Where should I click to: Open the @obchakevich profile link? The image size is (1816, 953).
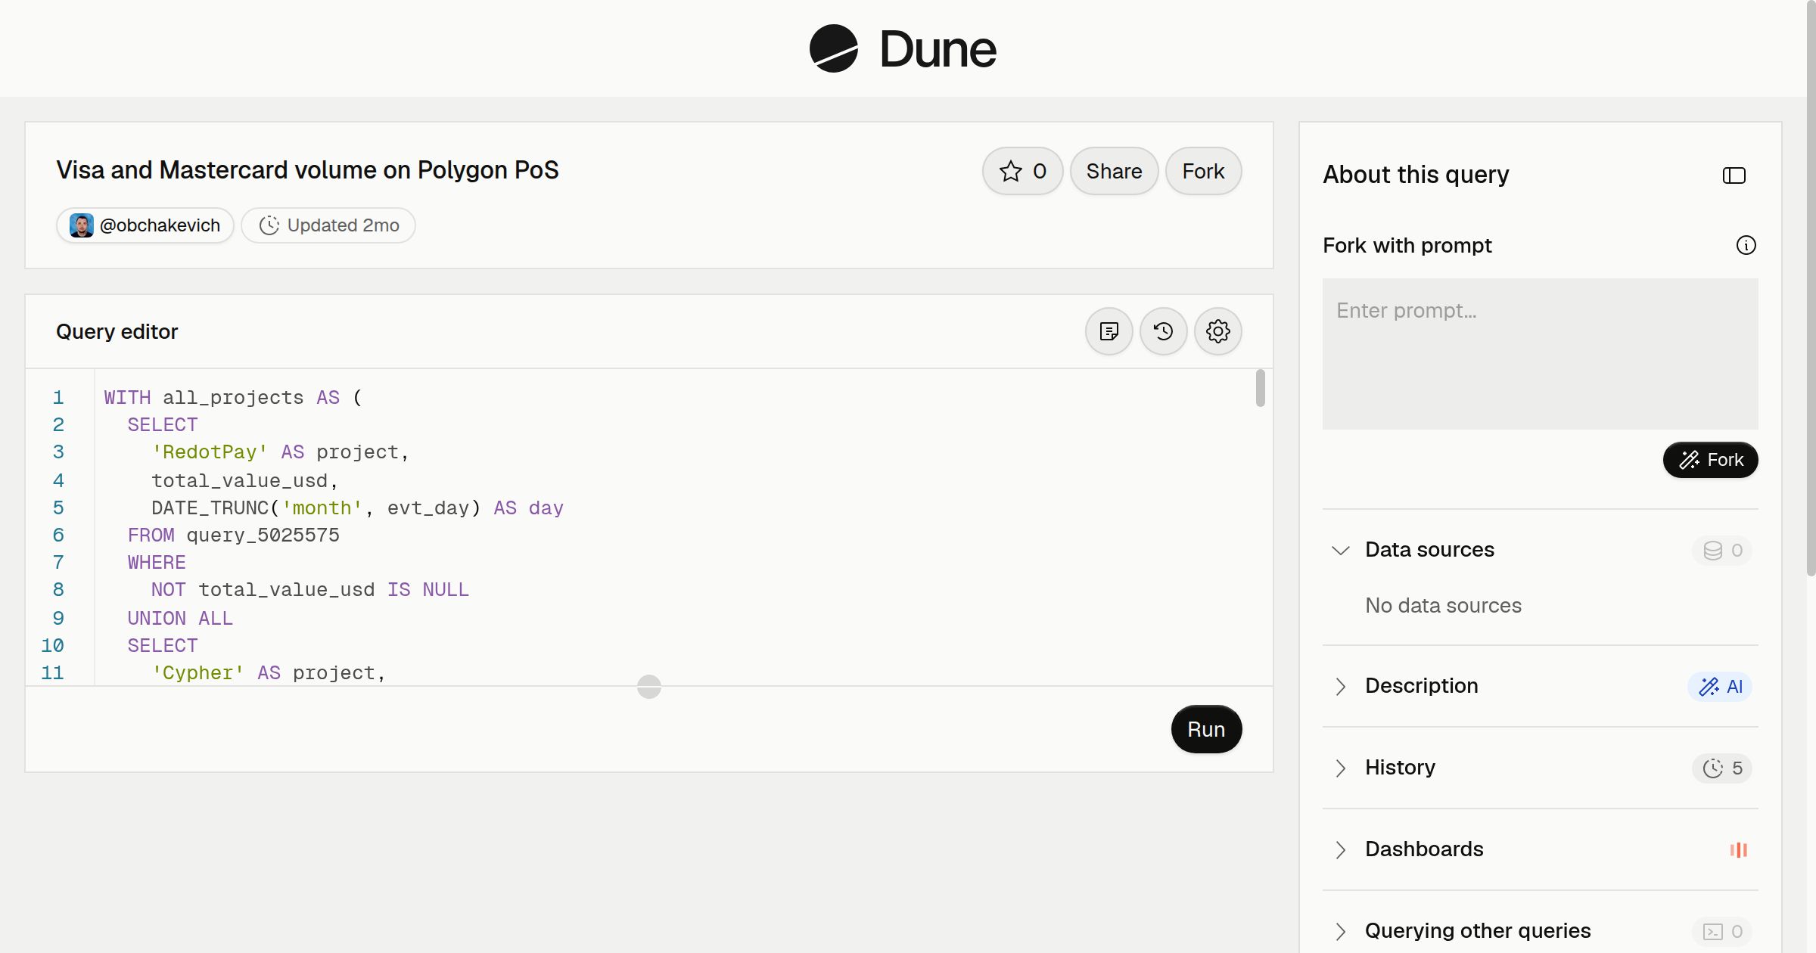click(145, 225)
